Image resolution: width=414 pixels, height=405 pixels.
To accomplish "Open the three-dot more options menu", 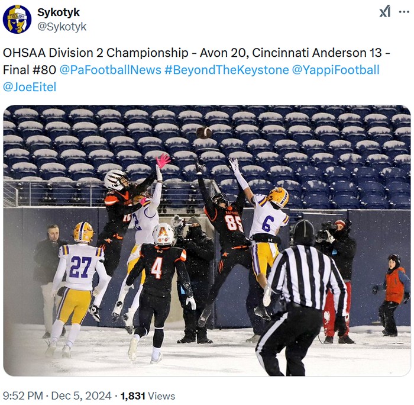I will [404, 12].
